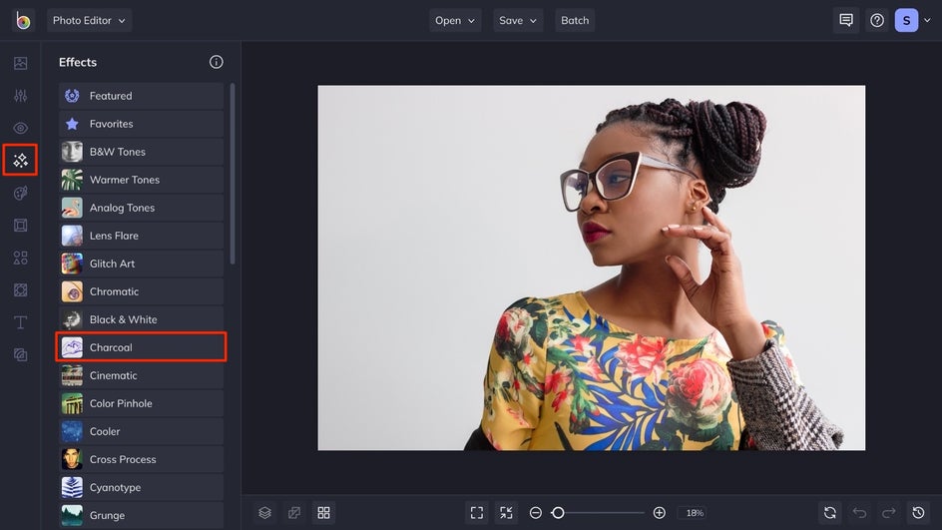
Task: Select the Charcoal effects category
Action: (141, 347)
